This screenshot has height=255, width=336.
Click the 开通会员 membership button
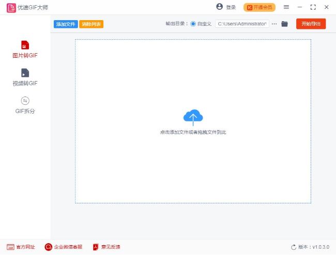[259, 7]
